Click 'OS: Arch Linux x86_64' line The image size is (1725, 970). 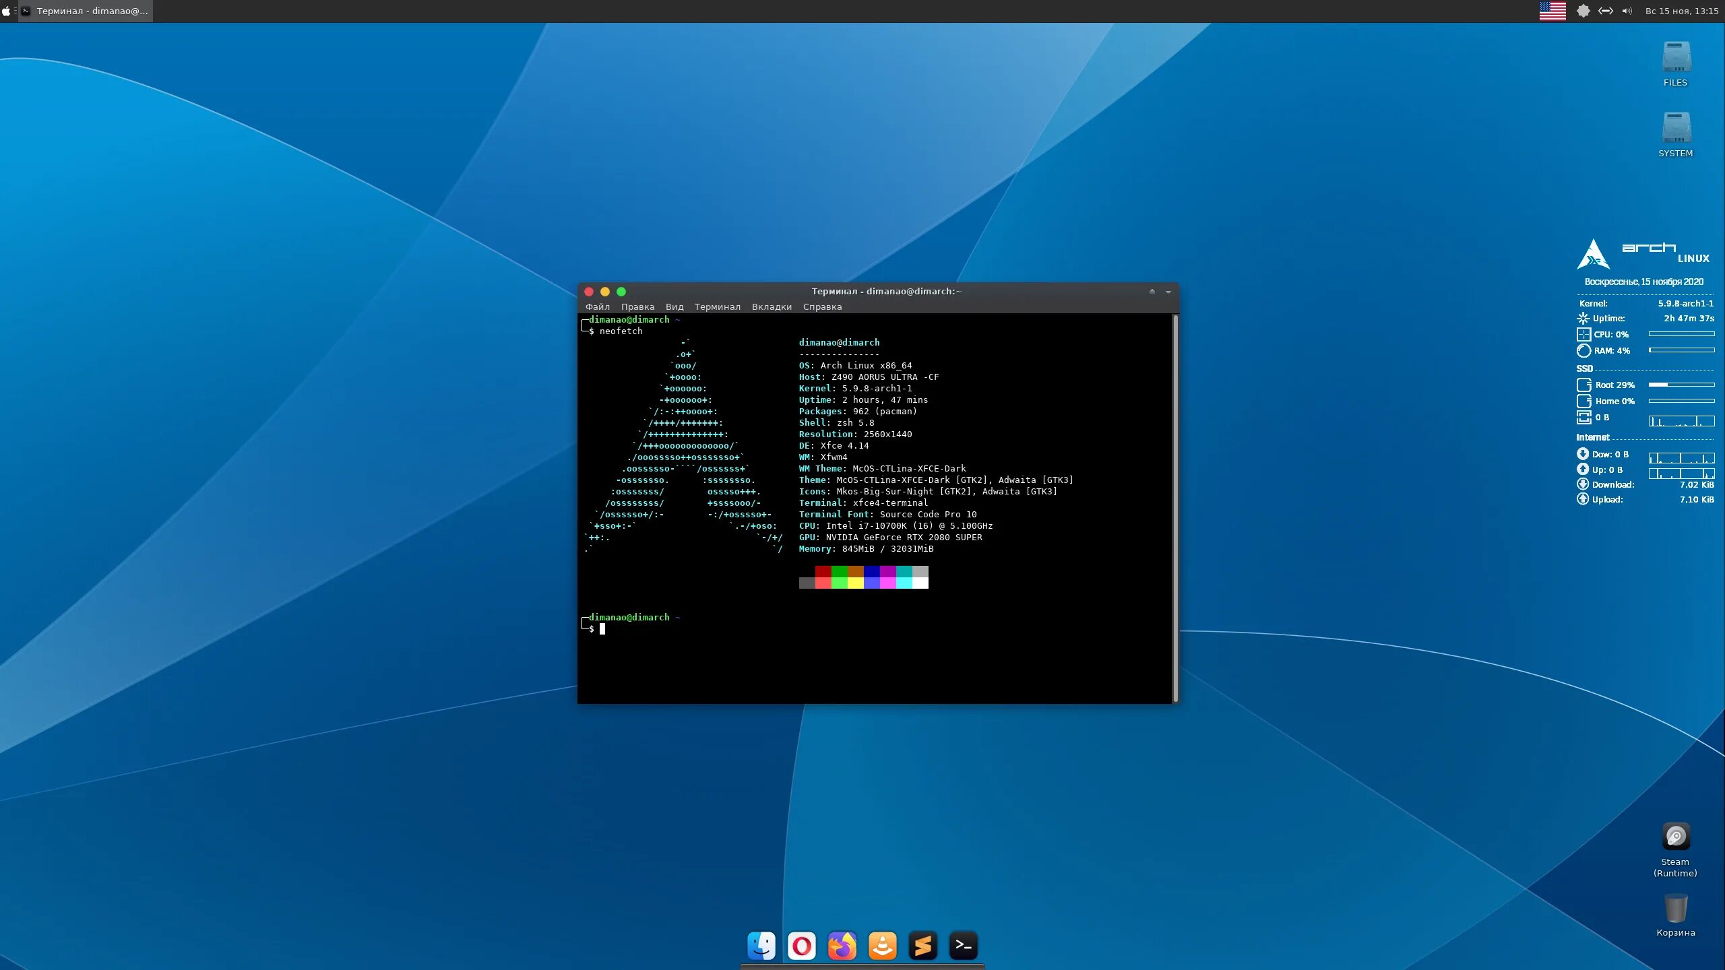click(x=855, y=365)
